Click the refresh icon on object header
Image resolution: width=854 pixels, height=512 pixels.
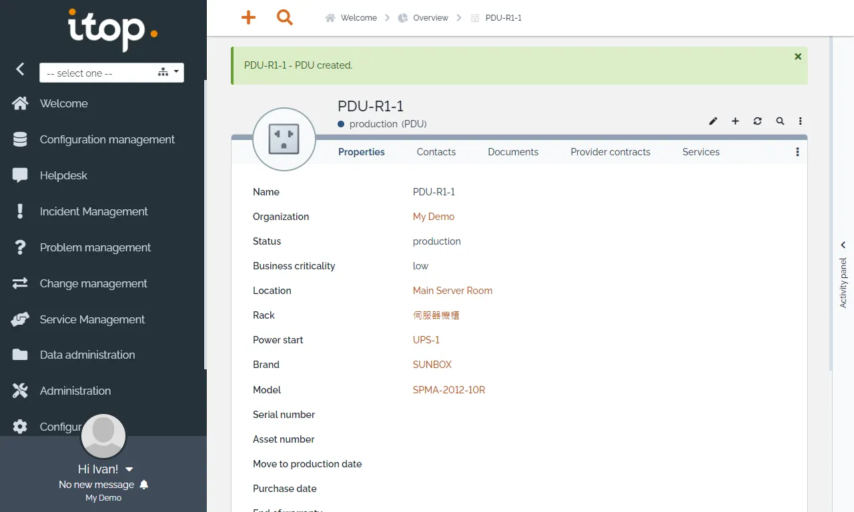(757, 121)
